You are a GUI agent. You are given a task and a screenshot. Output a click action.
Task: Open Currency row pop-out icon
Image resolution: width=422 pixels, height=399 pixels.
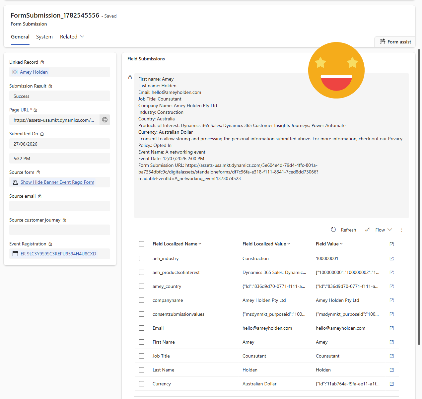click(x=391, y=384)
